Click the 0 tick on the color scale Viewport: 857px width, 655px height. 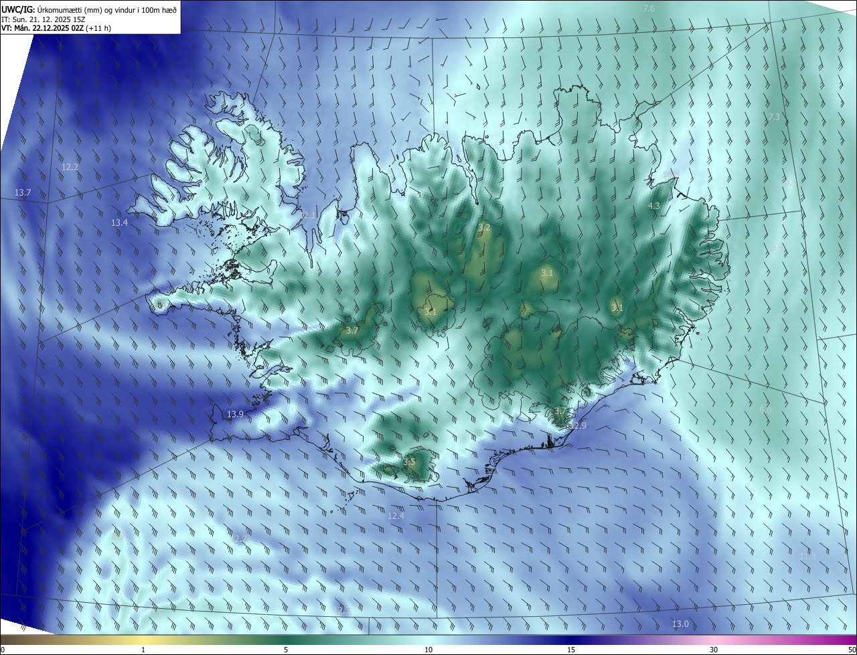point(3,650)
